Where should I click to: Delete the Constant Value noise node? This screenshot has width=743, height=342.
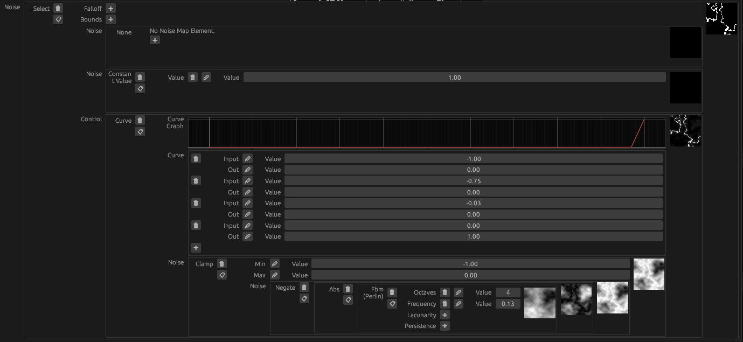[140, 78]
